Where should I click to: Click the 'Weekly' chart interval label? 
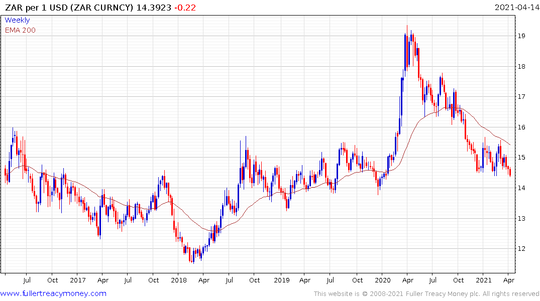(17, 20)
